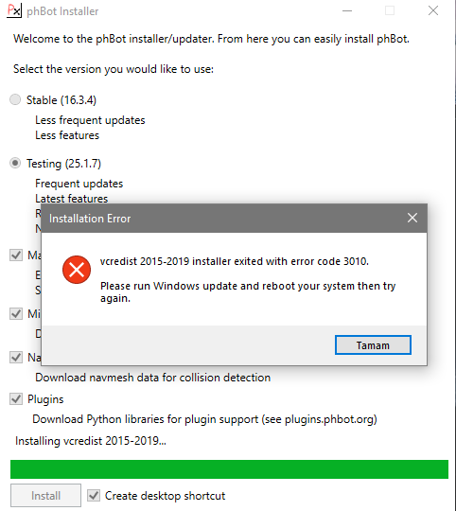Toggle the checkbox beside the "Mi" label
Viewport: 456px width, 511px height.
coord(16,313)
